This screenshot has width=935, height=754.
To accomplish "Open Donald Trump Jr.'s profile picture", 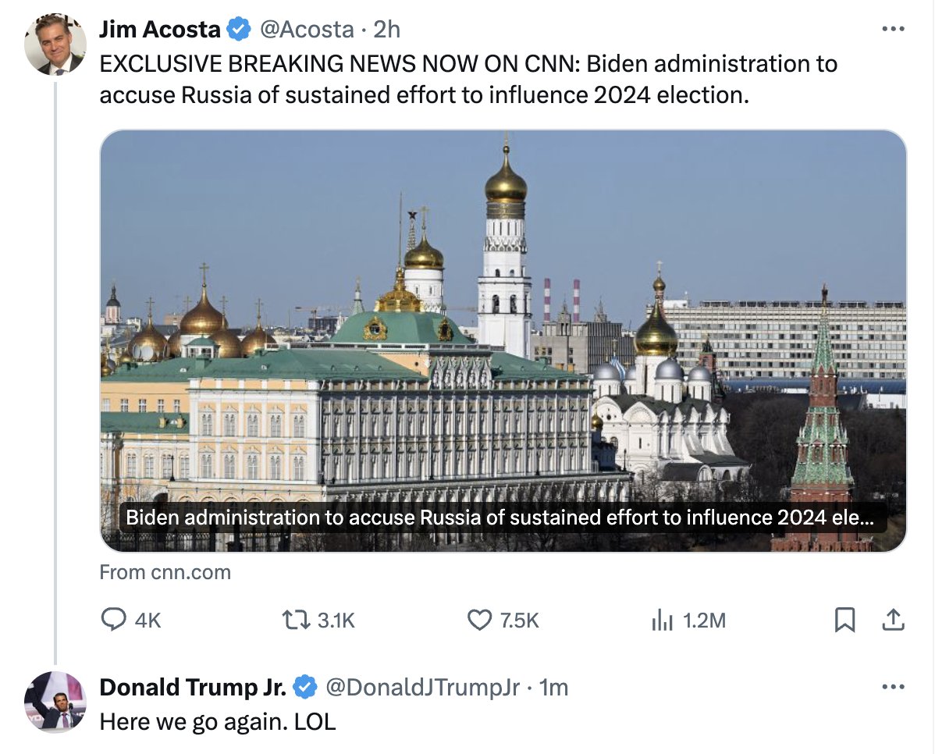I will pos(55,701).
